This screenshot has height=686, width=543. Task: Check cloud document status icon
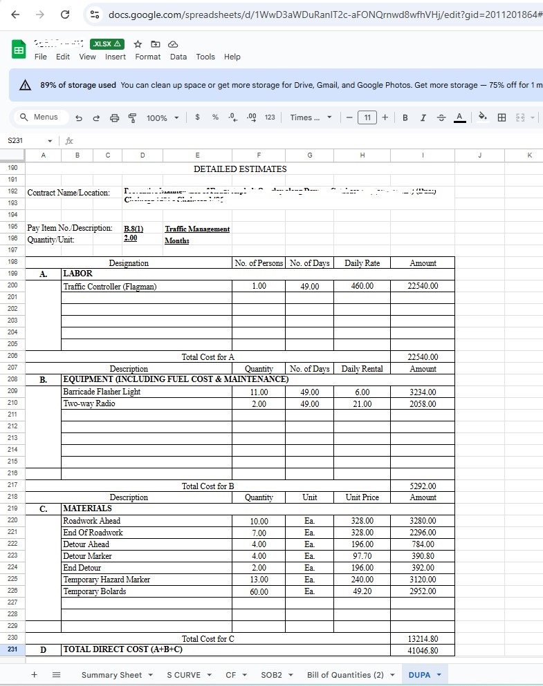click(x=173, y=44)
